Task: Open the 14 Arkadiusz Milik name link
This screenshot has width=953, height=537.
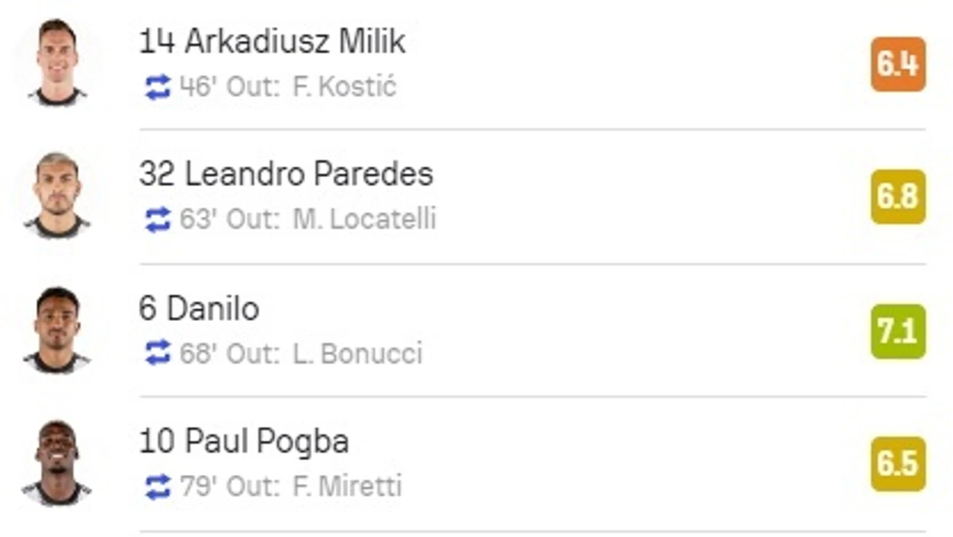Action: point(272,41)
